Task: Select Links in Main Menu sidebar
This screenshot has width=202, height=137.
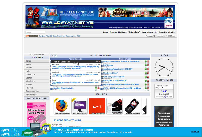Action: (37, 71)
